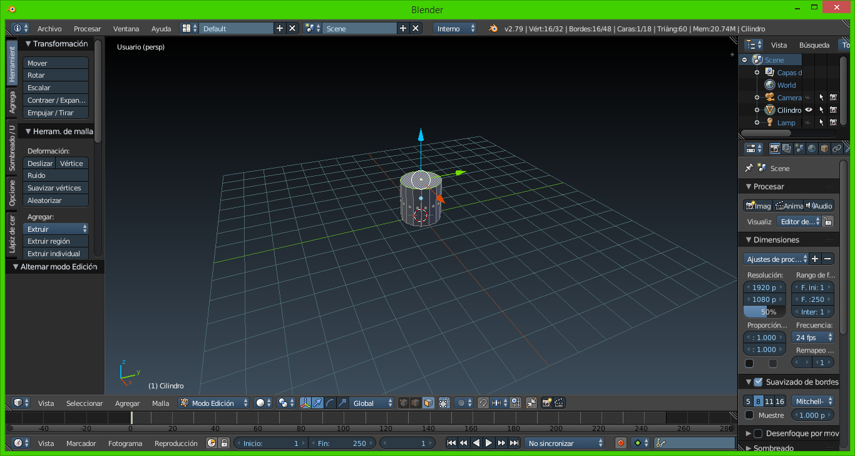This screenshot has width=855, height=456.
Task: Play the animation forward
Action: 489,443
